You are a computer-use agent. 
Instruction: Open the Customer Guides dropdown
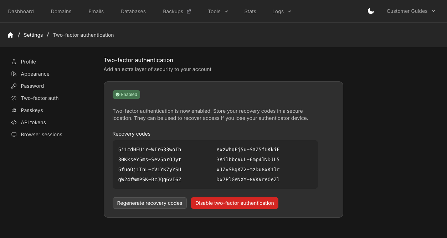pyautogui.click(x=411, y=11)
